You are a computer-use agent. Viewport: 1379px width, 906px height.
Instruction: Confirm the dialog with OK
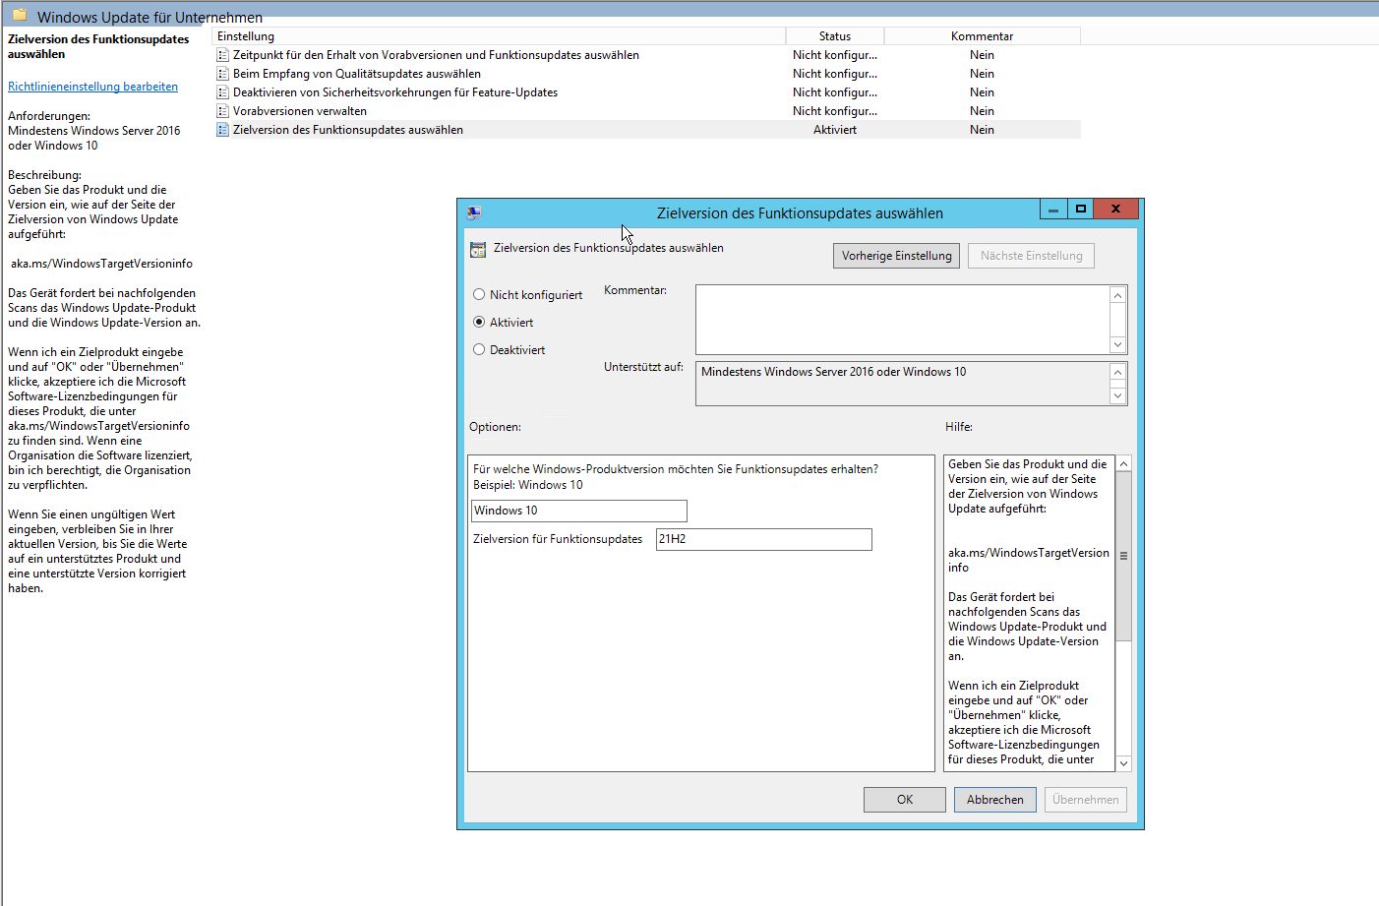coord(905,800)
